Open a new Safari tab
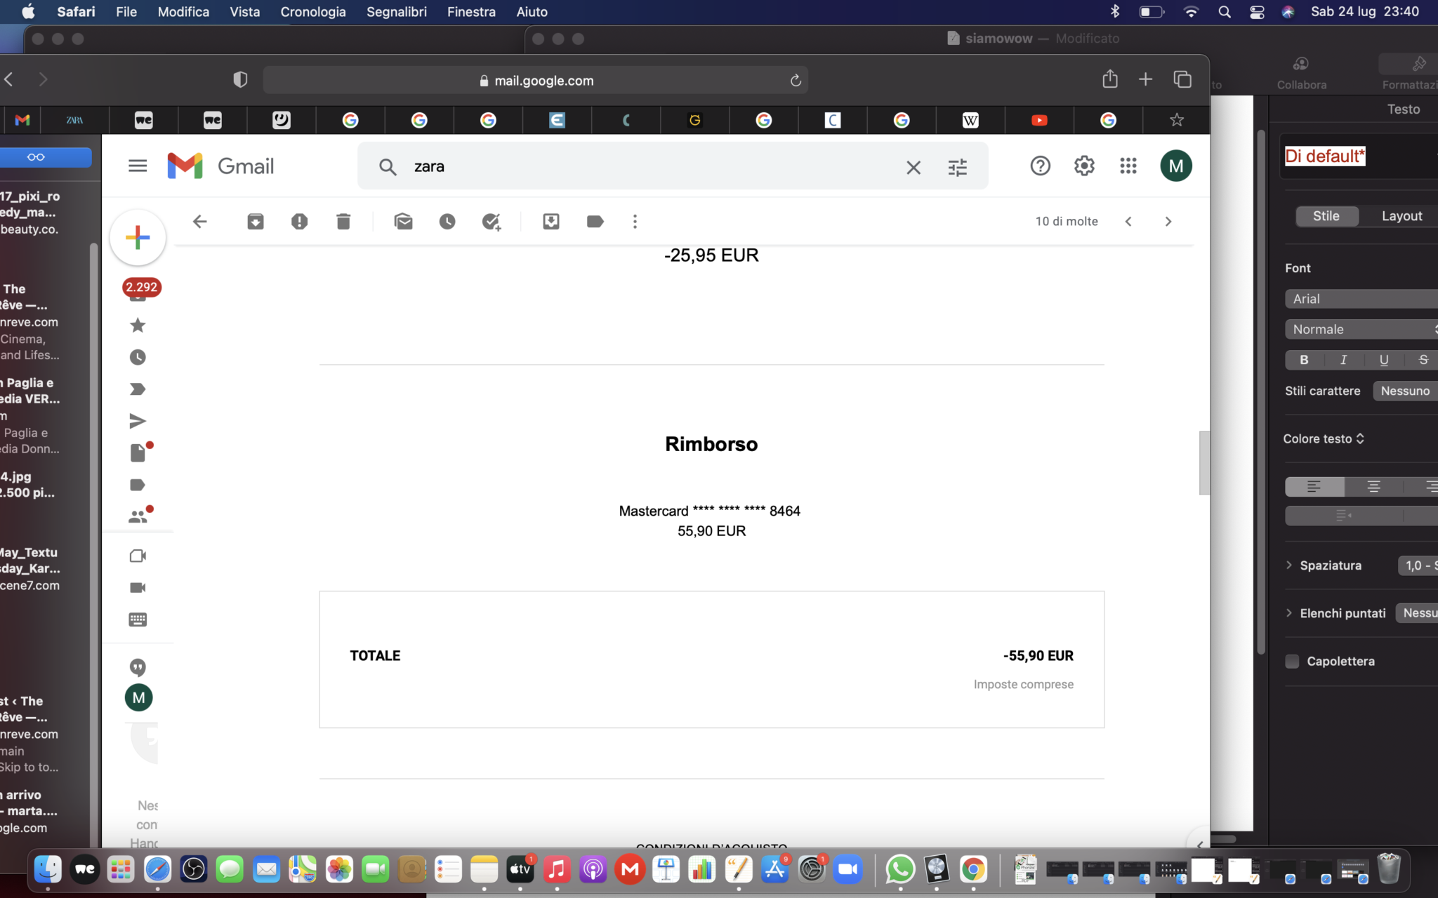The height and width of the screenshot is (898, 1438). pyautogui.click(x=1146, y=79)
